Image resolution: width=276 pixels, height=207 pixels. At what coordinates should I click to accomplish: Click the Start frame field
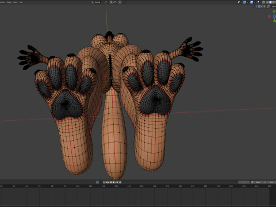261,182
